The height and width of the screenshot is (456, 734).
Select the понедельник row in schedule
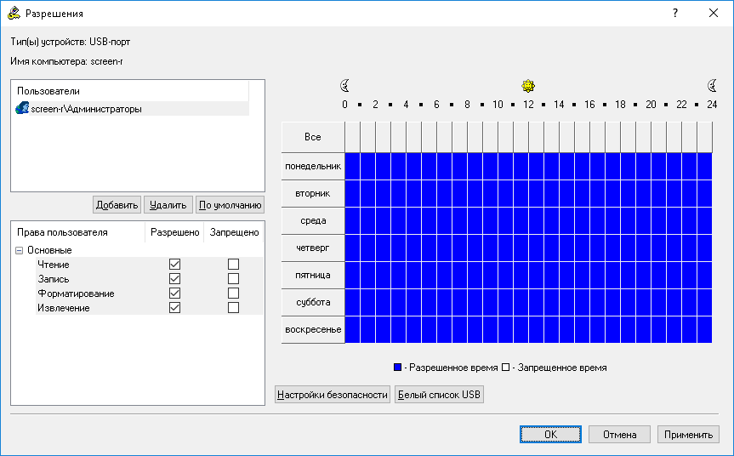pyautogui.click(x=313, y=166)
